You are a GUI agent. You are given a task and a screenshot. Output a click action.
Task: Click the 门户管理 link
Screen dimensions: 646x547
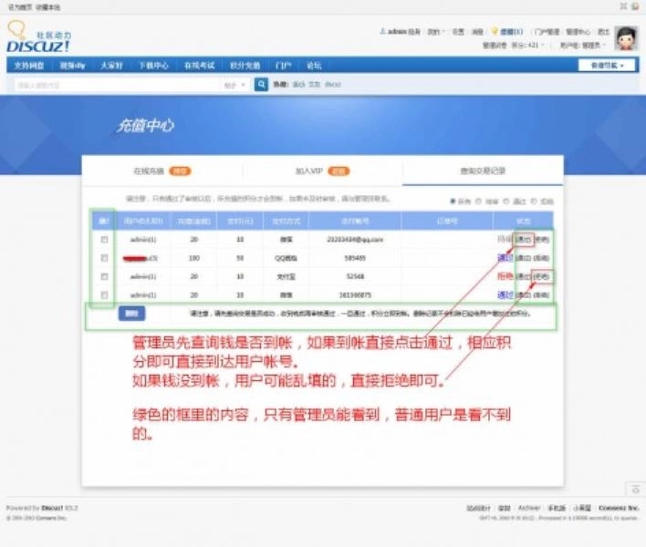point(547,32)
